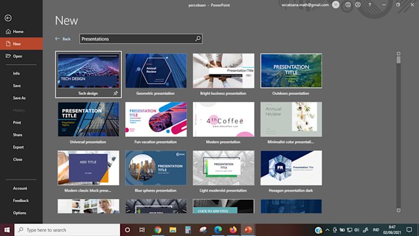Open Windows Start menu
This screenshot has width=419, height=236.
point(7,230)
